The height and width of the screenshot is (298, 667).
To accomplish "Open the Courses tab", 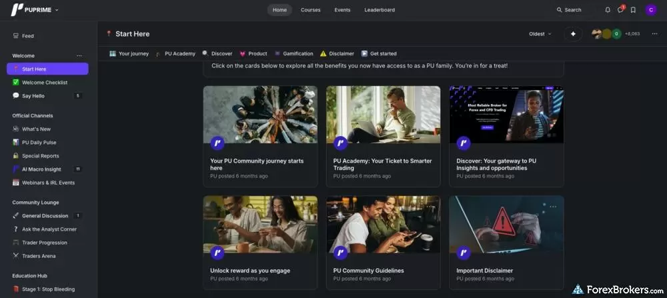I will point(311,10).
